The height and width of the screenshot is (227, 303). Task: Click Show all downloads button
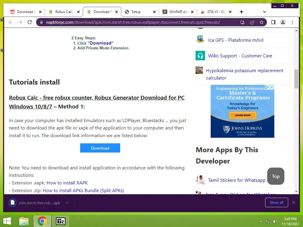point(277,202)
